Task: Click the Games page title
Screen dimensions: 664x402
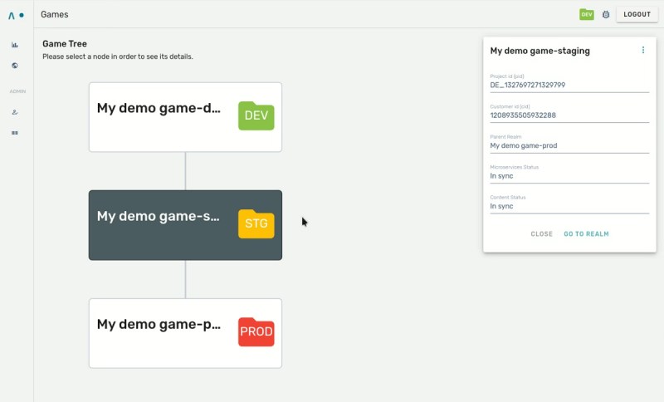Action: (55, 14)
